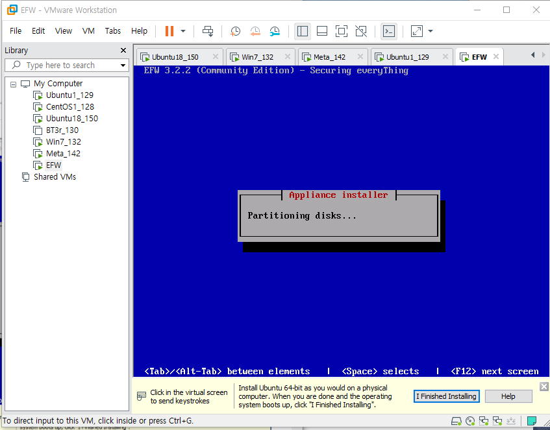550x430 pixels.
Task: Open the stretch guest dropdown arrow
Action: [x=431, y=31]
